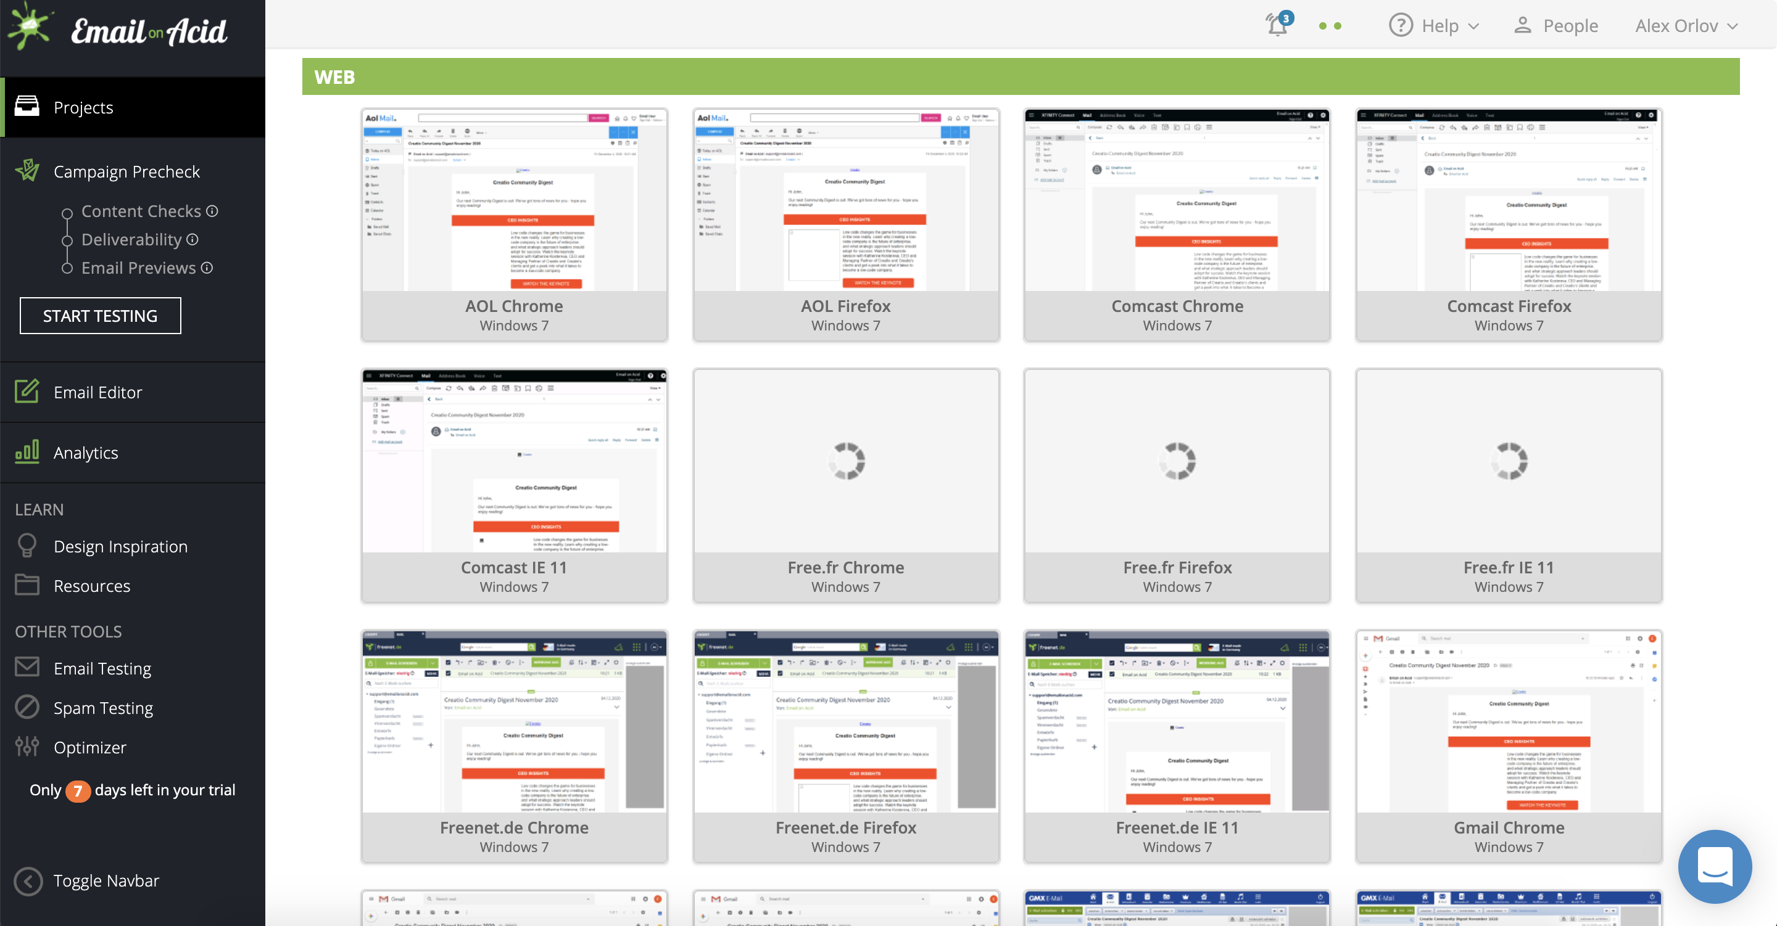This screenshot has height=926, width=1777.
Task: Open Campaign Precheck section
Action: [x=126, y=171]
